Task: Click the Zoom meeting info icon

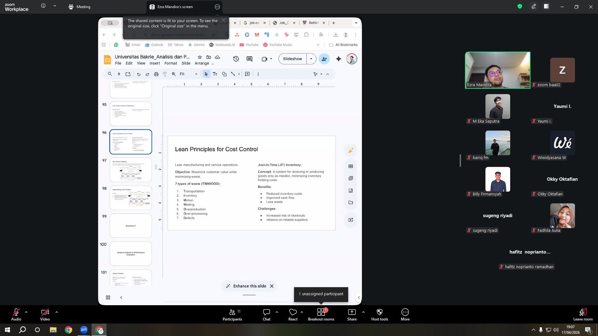Action: (x=43, y=6)
